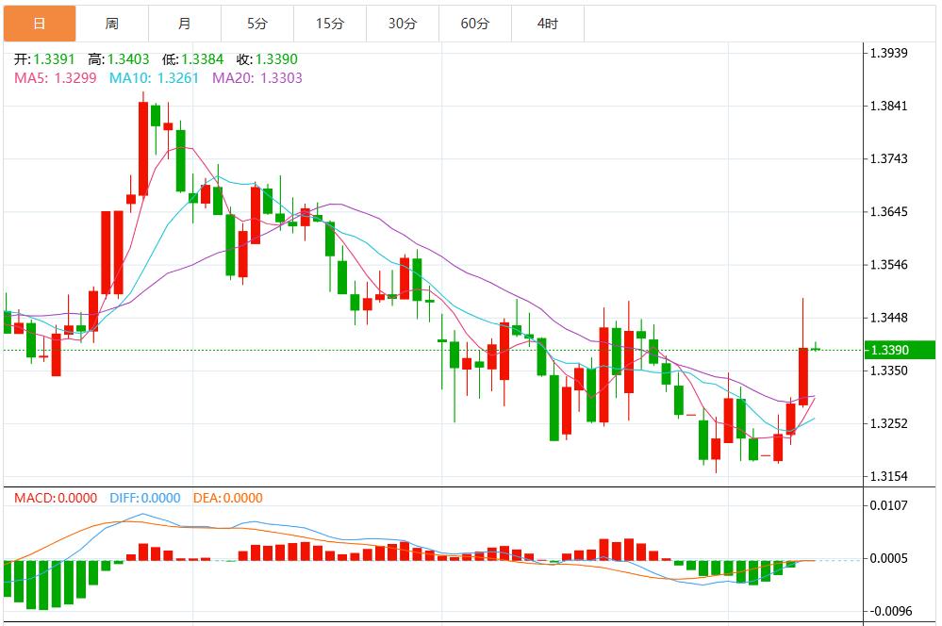Click the MA20 moving average label
Viewport: 942px width, 626px height.
(256, 78)
